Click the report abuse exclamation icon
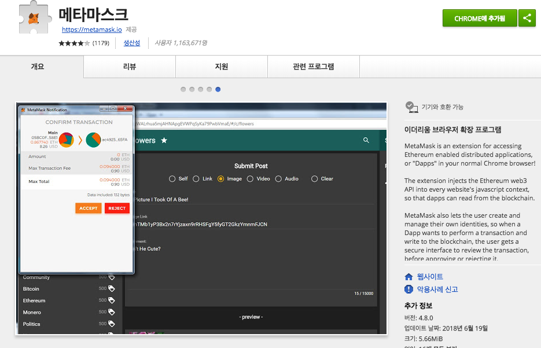This screenshot has height=348, width=541. (x=408, y=290)
